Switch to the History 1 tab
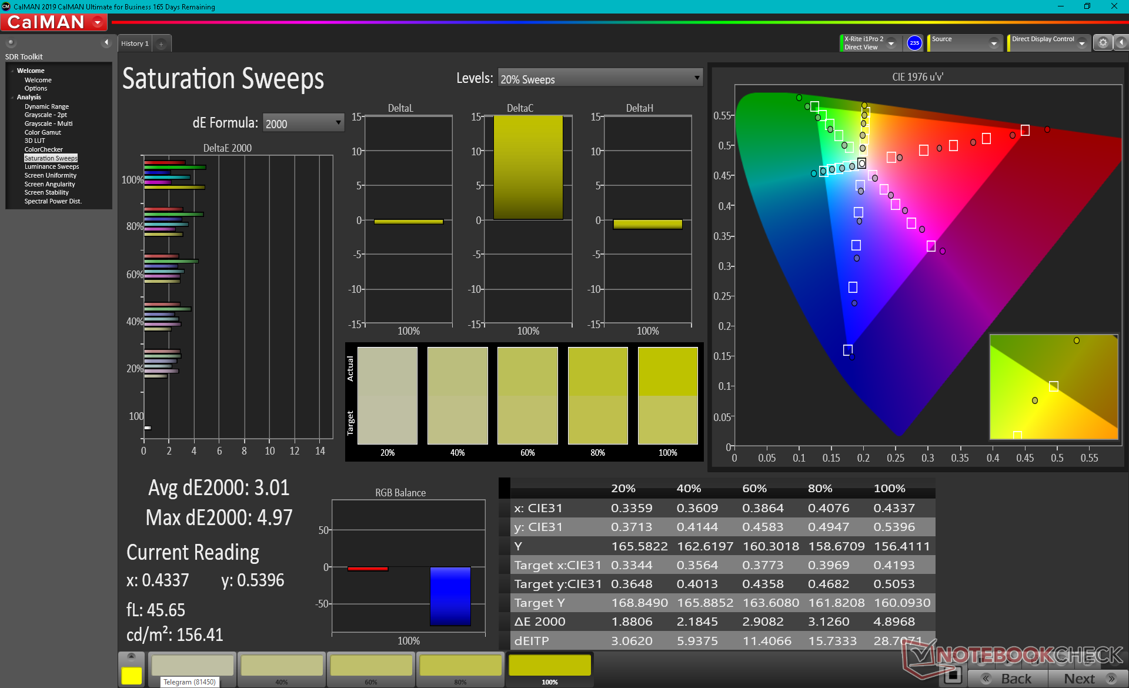 (x=135, y=44)
